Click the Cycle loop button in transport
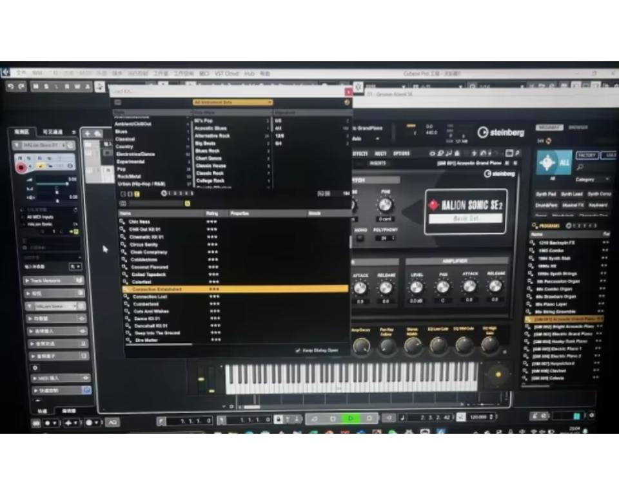Image resolution: width=619 pixels, height=495 pixels. pyautogui.click(x=315, y=418)
